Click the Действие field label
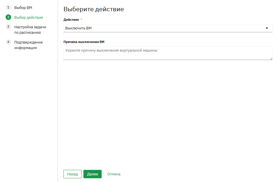The image size is (278, 182). (71, 20)
